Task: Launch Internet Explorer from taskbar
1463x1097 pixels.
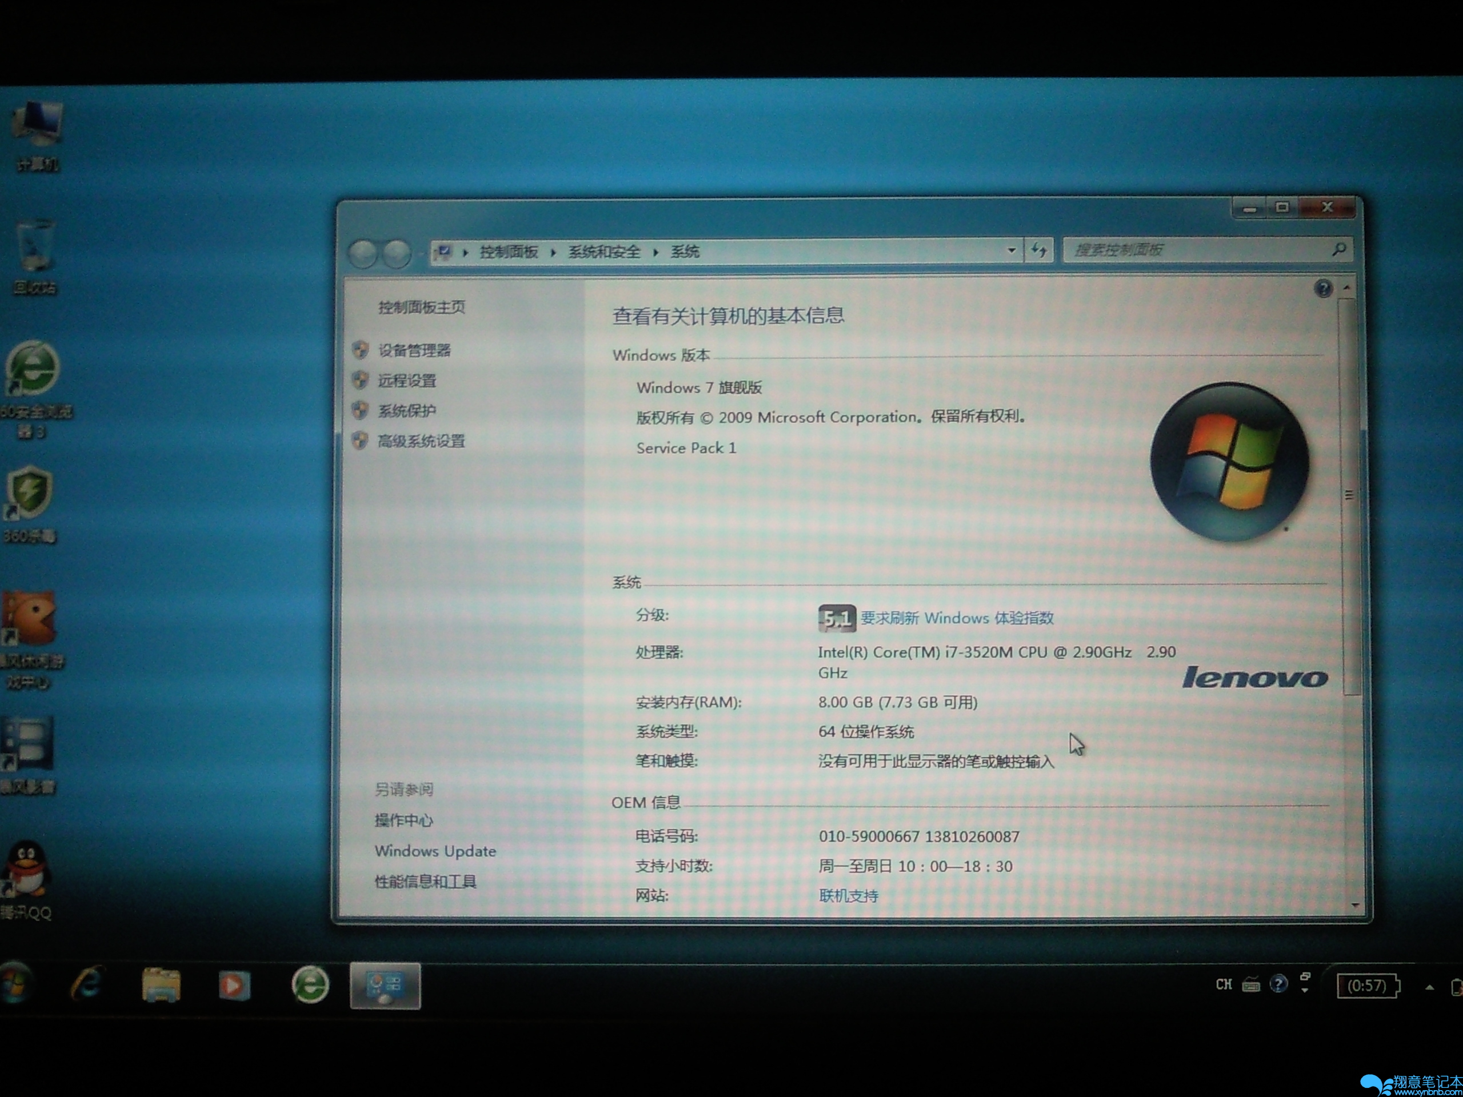Action: click(87, 984)
